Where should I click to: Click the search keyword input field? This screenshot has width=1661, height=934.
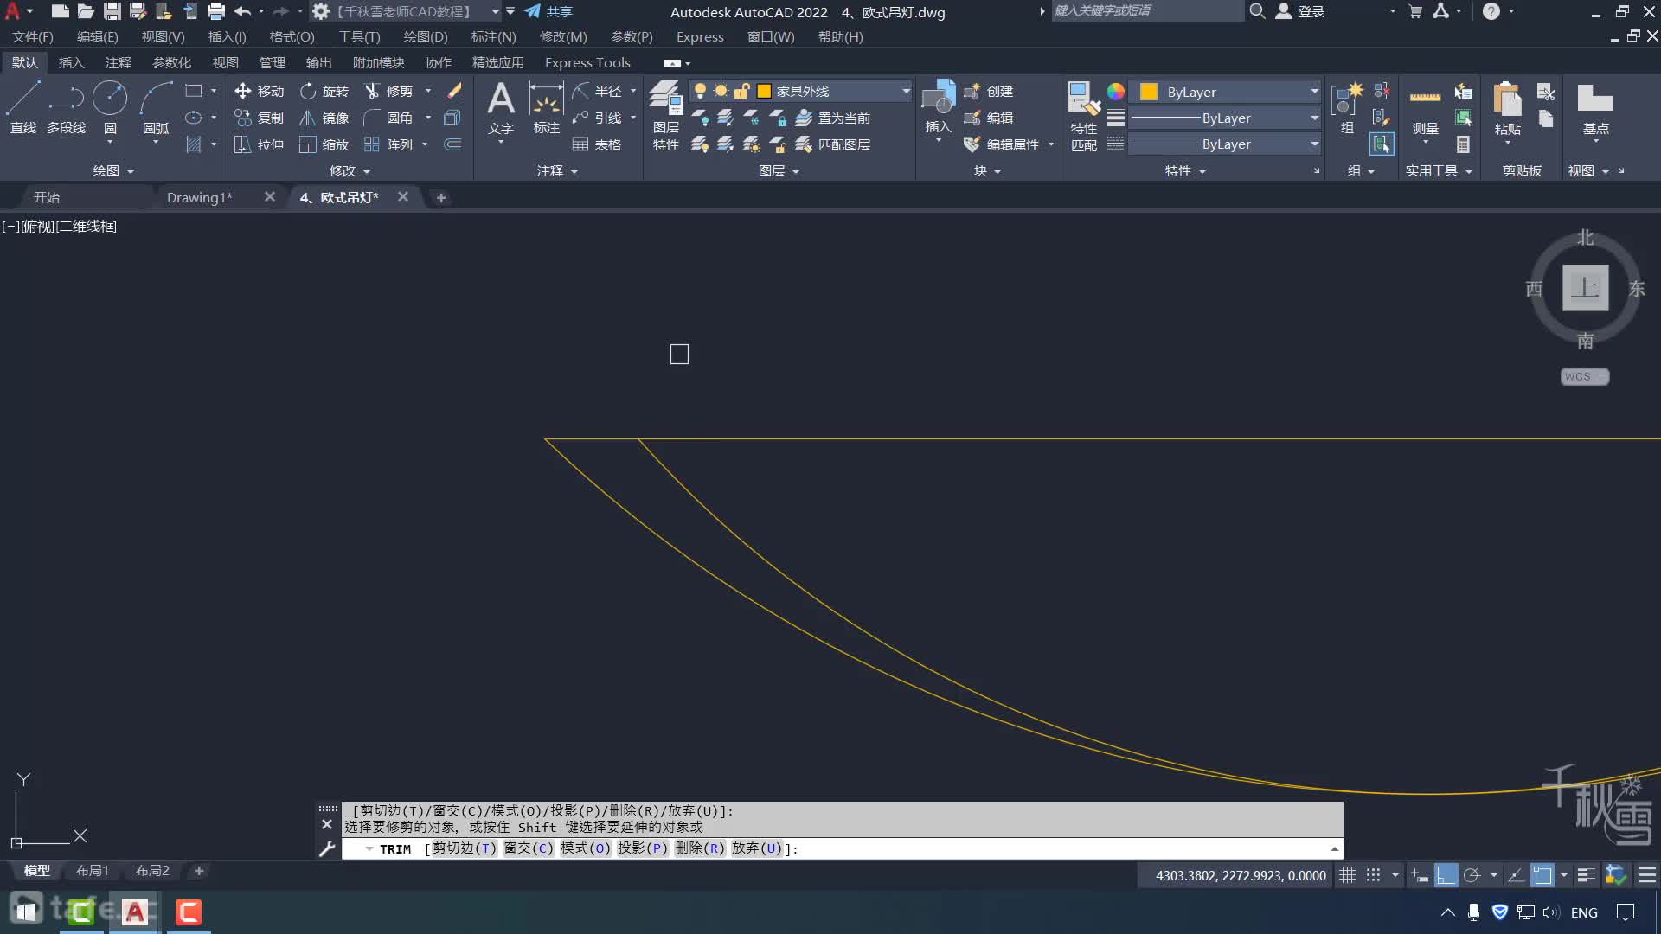tap(1147, 11)
